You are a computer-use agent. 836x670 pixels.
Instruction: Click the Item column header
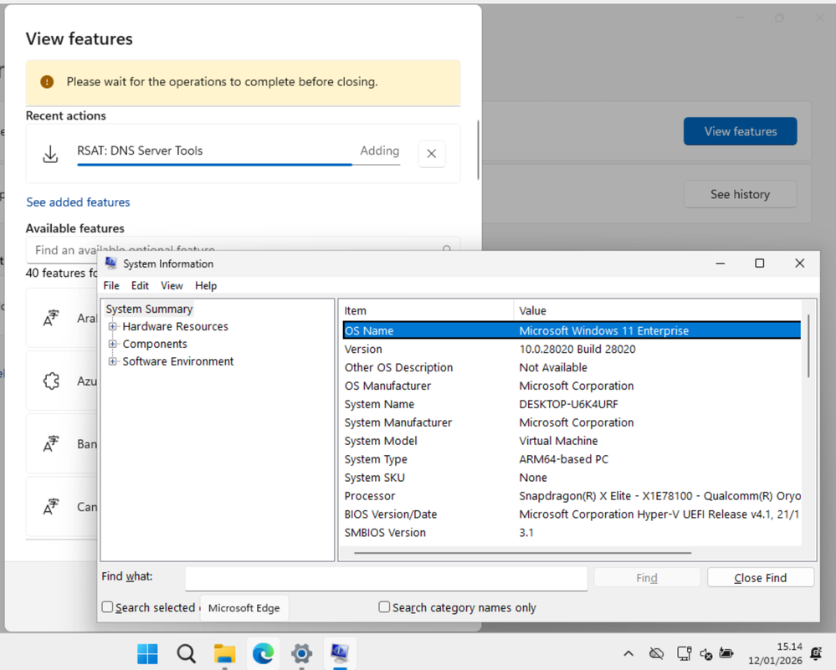[426, 310]
